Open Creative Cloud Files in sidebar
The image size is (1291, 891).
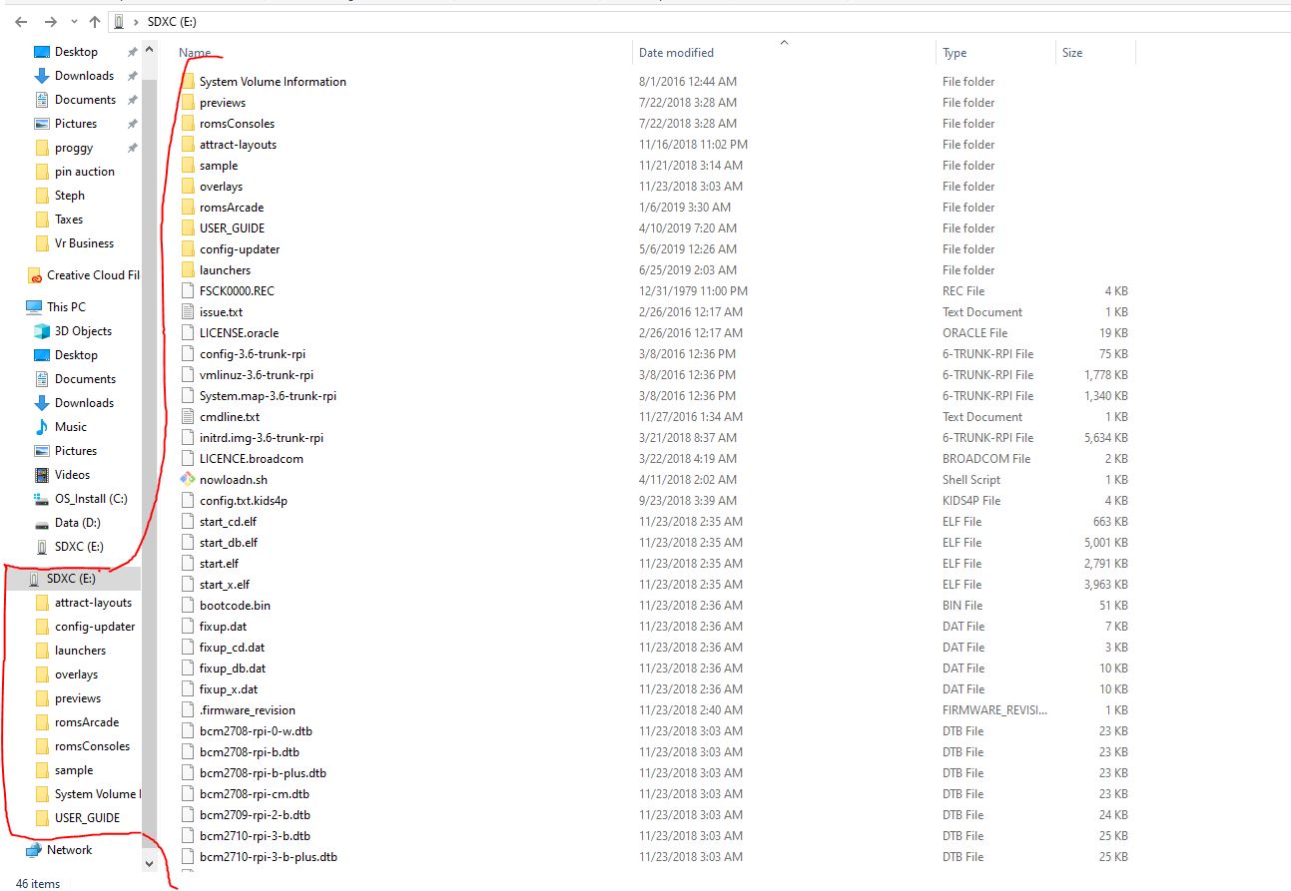(x=93, y=275)
